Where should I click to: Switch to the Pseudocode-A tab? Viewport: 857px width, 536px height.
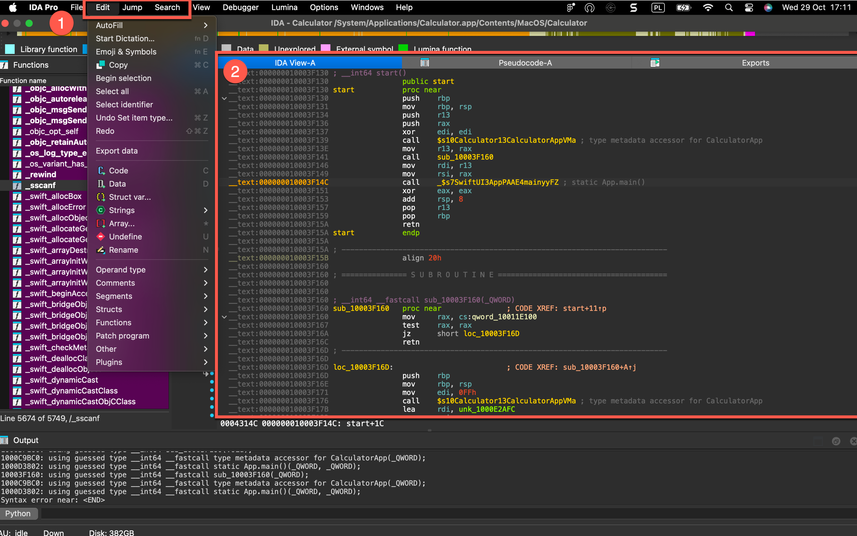(x=525, y=63)
